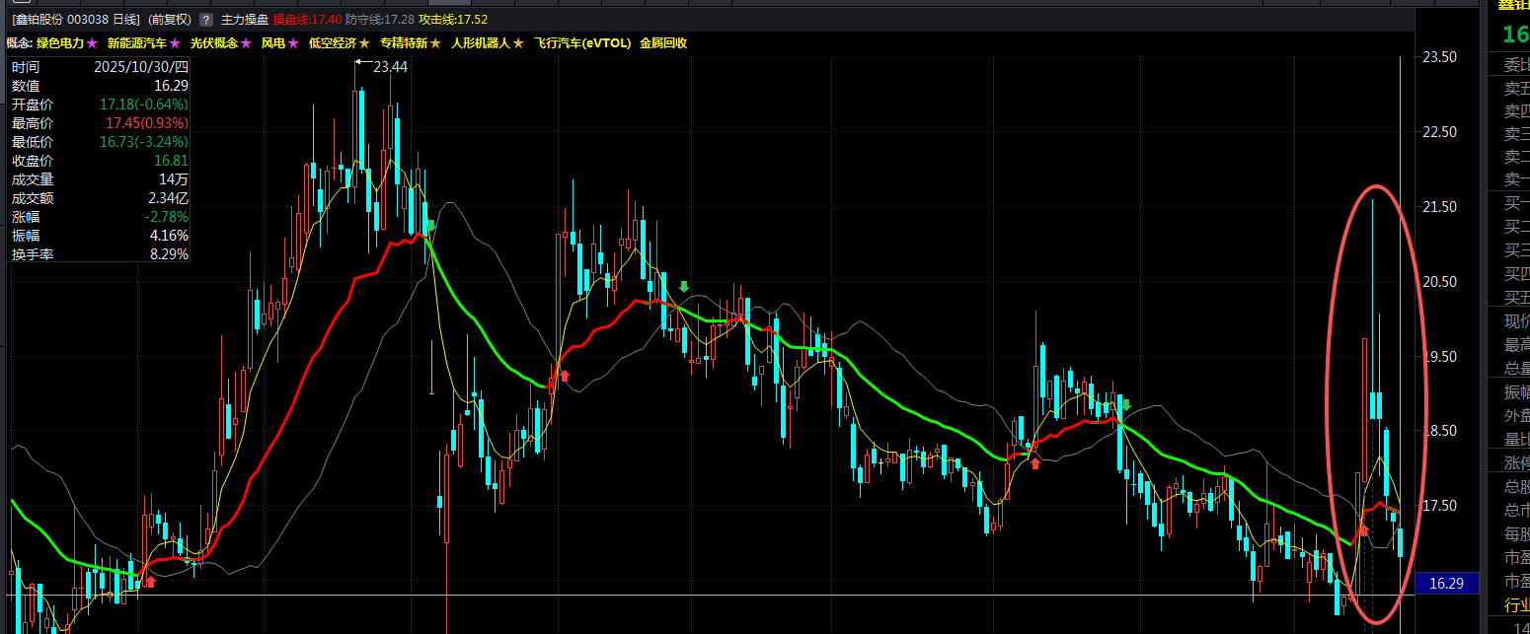
Task: Open the (前复权) price adjustment option
Action: point(170,20)
